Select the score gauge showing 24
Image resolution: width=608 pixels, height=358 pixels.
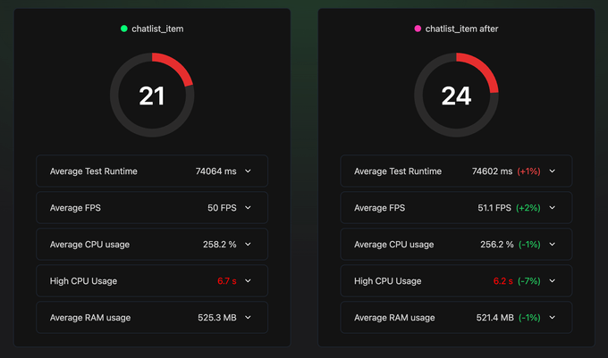click(x=456, y=95)
